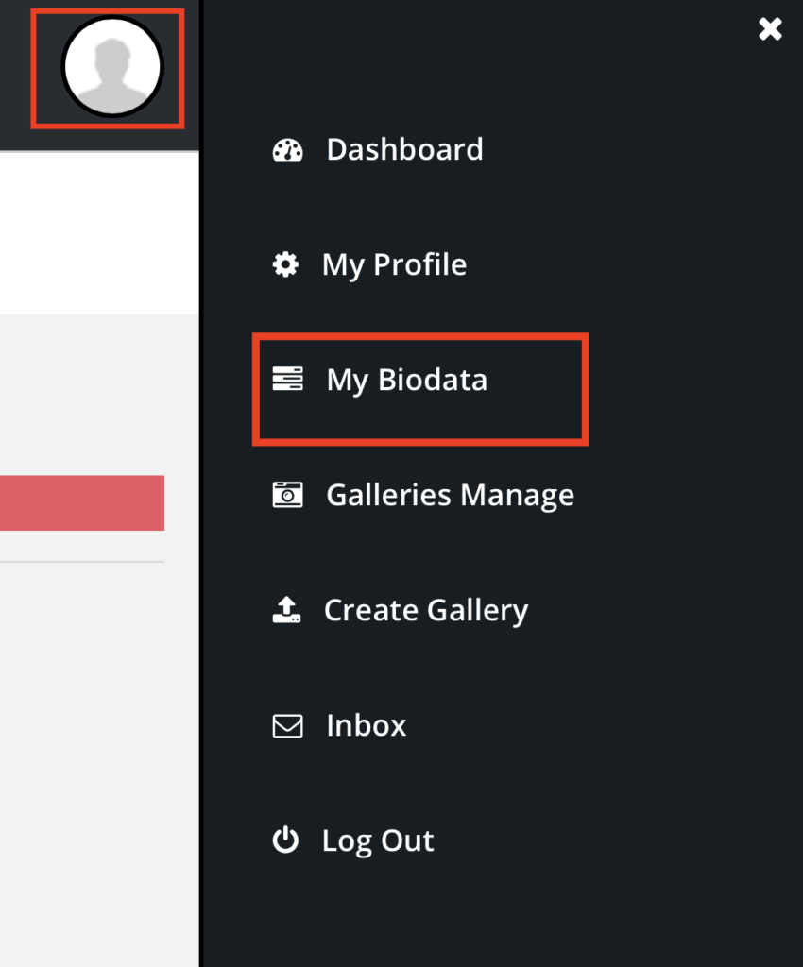Click the Galleries Manage camera icon

pyautogui.click(x=287, y=495)
